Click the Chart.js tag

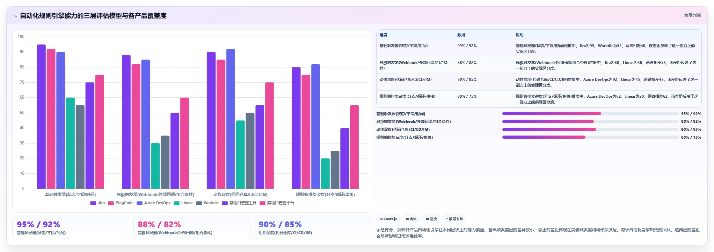(x=388, y=219)
